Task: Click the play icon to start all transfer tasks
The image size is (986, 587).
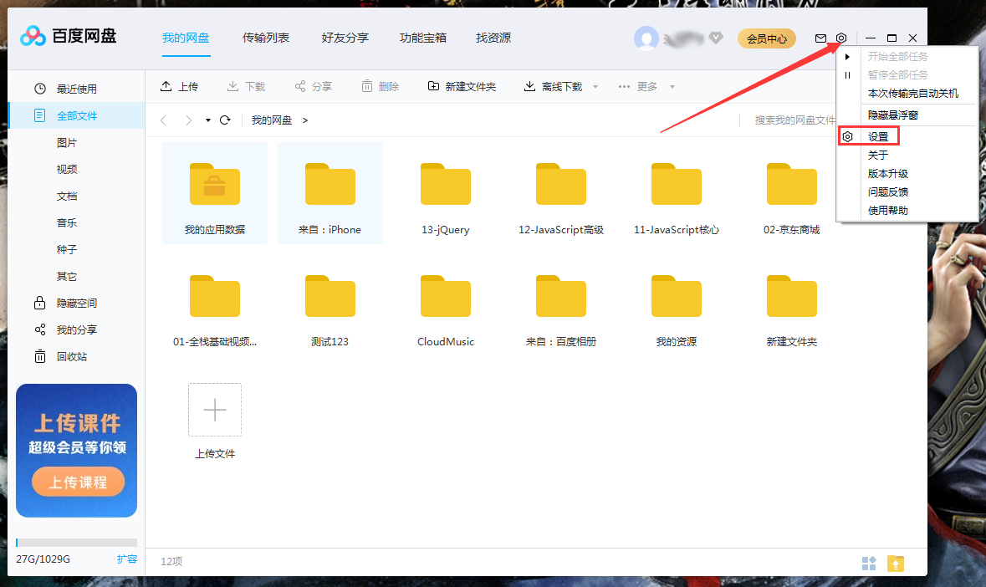Action: [x=848, y=56]
